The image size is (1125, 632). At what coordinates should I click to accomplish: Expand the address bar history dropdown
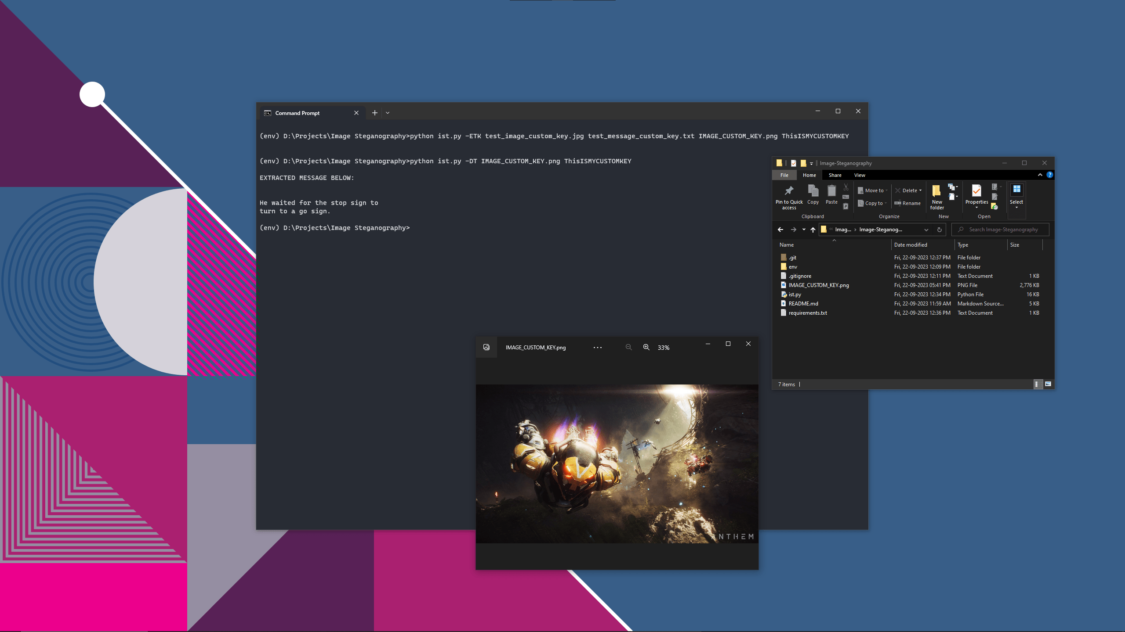926,230
